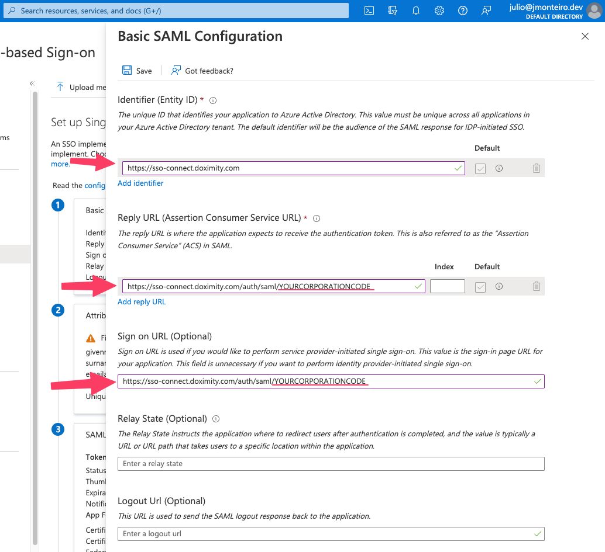Click the info icon beside Relay State

(216, 419)
